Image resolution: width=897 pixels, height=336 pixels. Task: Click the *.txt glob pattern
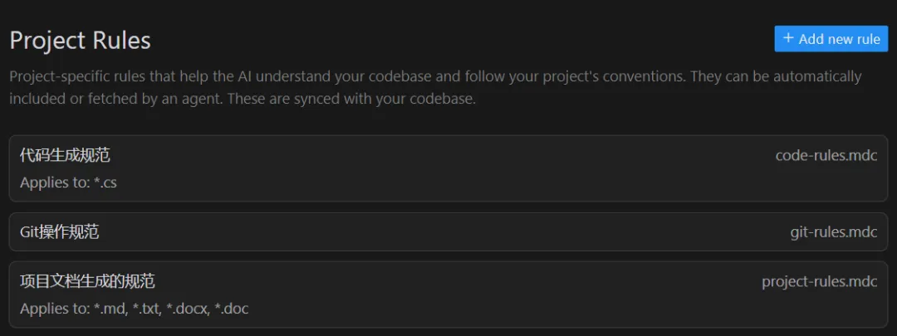(x=146, y=309)
